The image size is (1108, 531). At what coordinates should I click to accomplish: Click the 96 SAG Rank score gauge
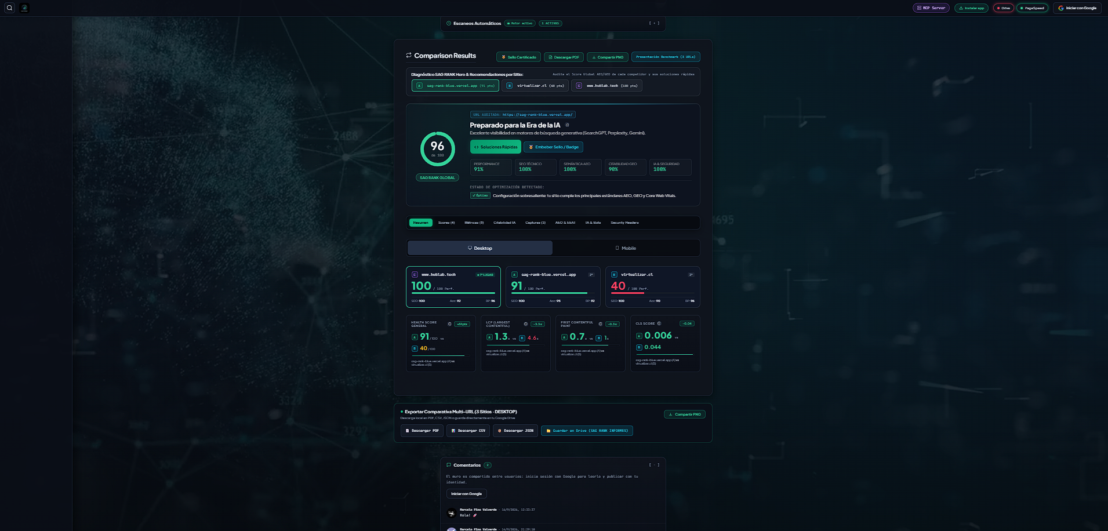pos(438,149)
